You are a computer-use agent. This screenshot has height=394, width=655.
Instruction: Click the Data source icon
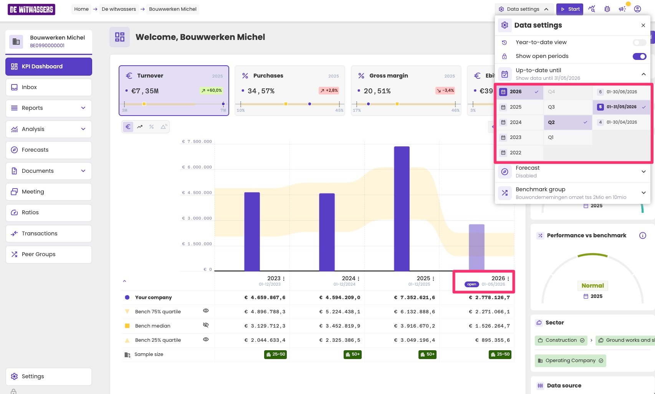(540, 386)
